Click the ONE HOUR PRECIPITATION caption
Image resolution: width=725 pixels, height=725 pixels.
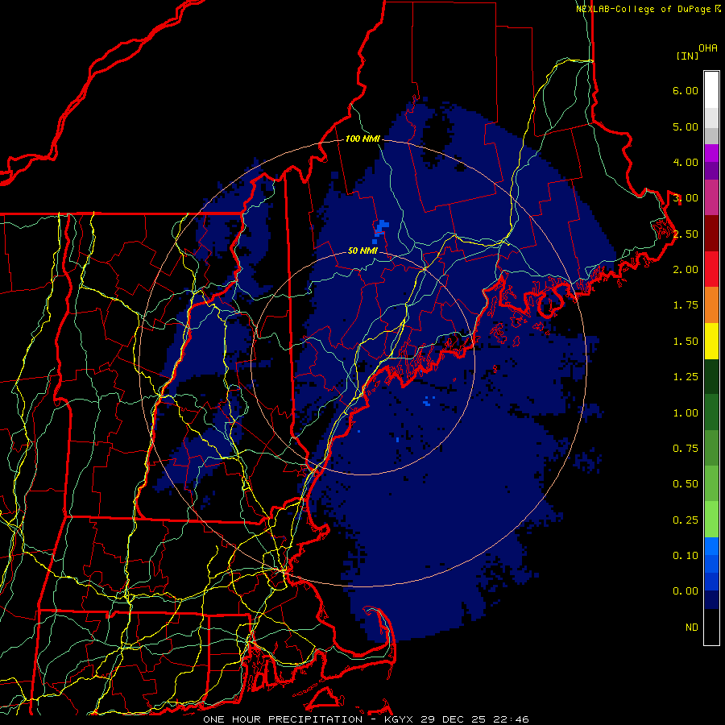(283, 719)
